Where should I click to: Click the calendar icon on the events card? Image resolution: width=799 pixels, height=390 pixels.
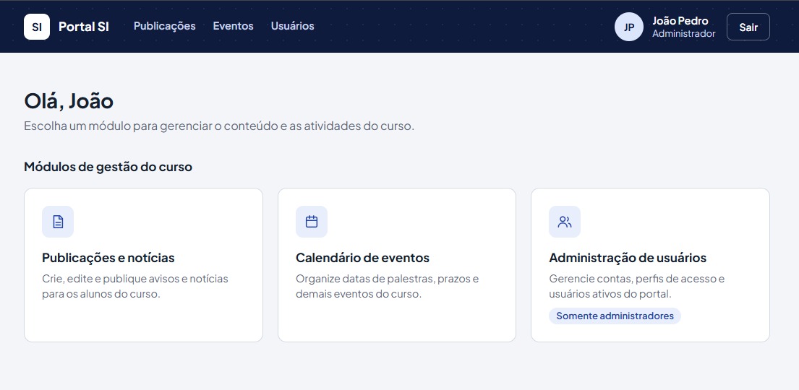click(x=312, y=222)
